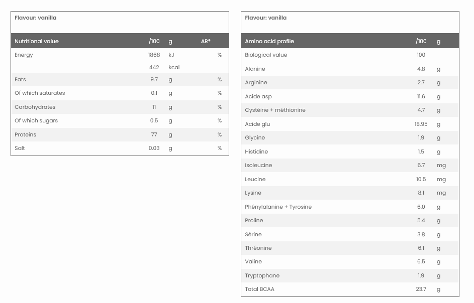Screen dimensions: 474x303
Task: Select the Arginine row label
Action: [x=256, y=82]
